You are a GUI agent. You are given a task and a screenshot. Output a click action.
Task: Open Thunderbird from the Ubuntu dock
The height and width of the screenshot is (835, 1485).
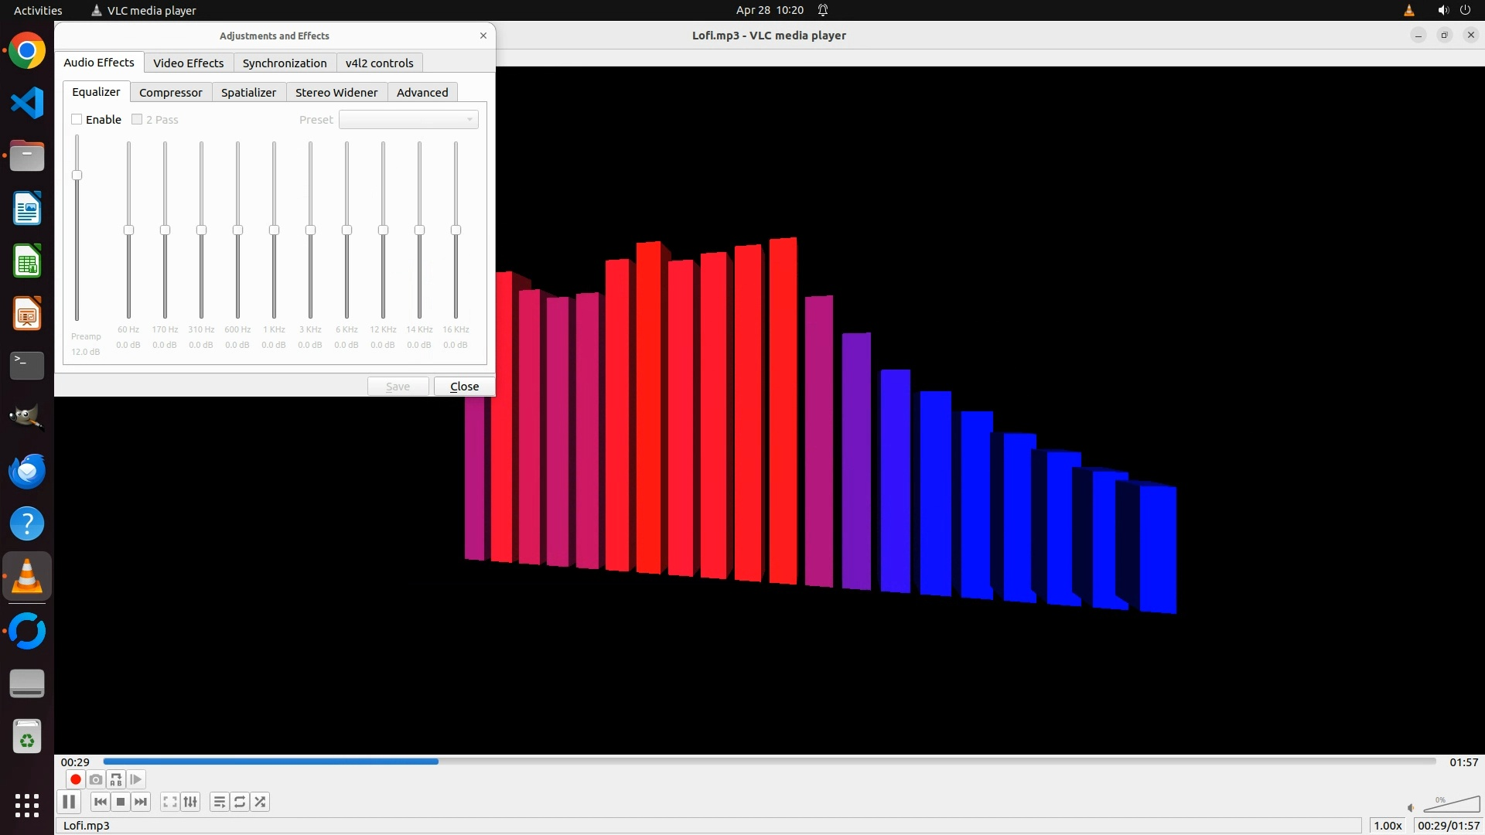click(27, 471)
